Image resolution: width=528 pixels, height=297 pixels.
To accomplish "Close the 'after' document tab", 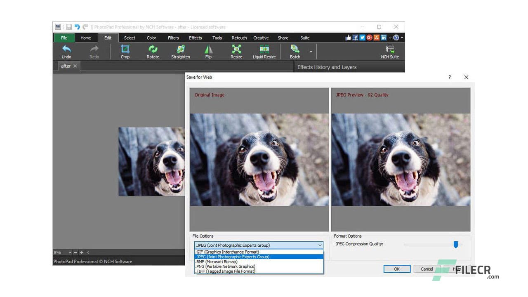I will [75, 66].
